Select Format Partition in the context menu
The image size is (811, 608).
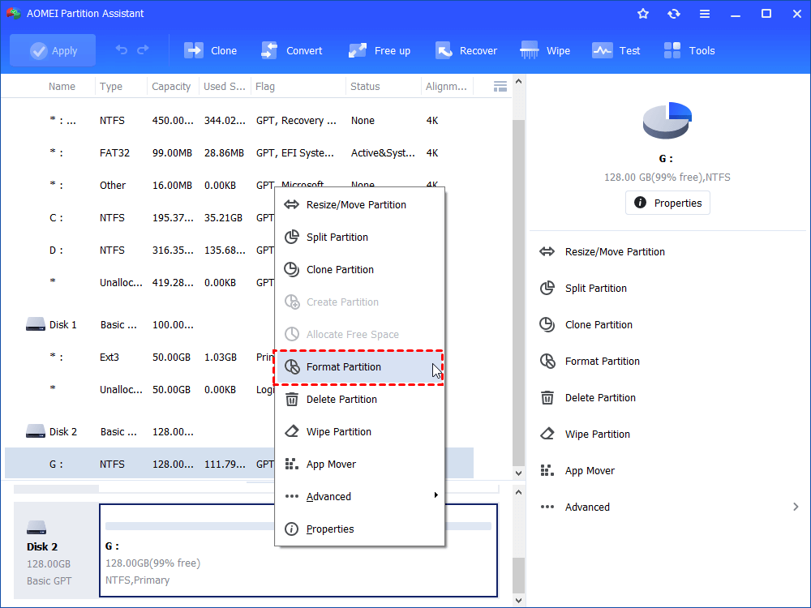coord(344,367)
